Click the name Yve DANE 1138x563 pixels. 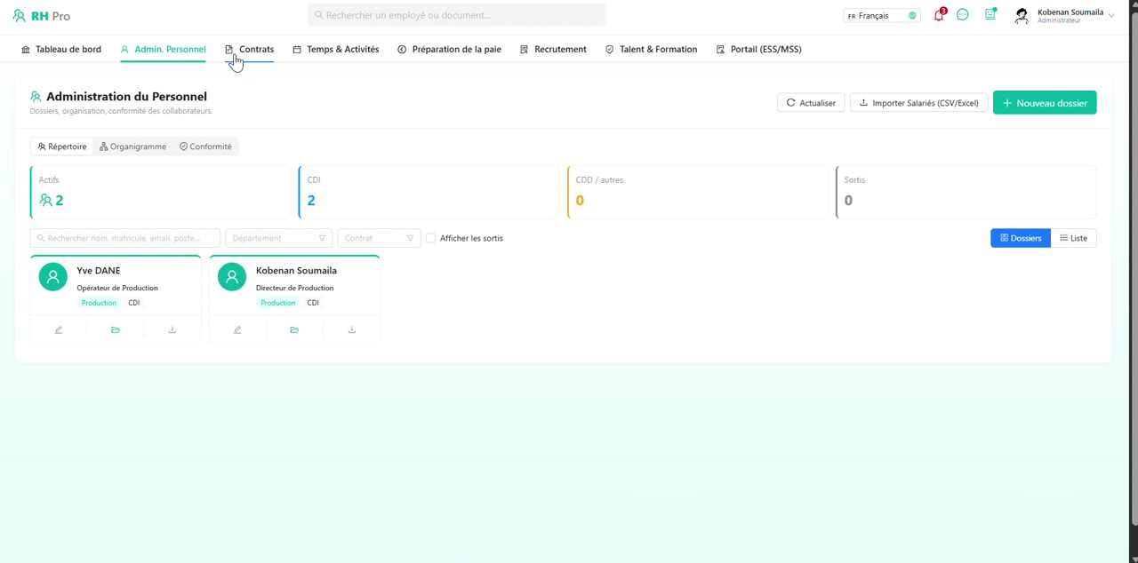coord(99,271)
